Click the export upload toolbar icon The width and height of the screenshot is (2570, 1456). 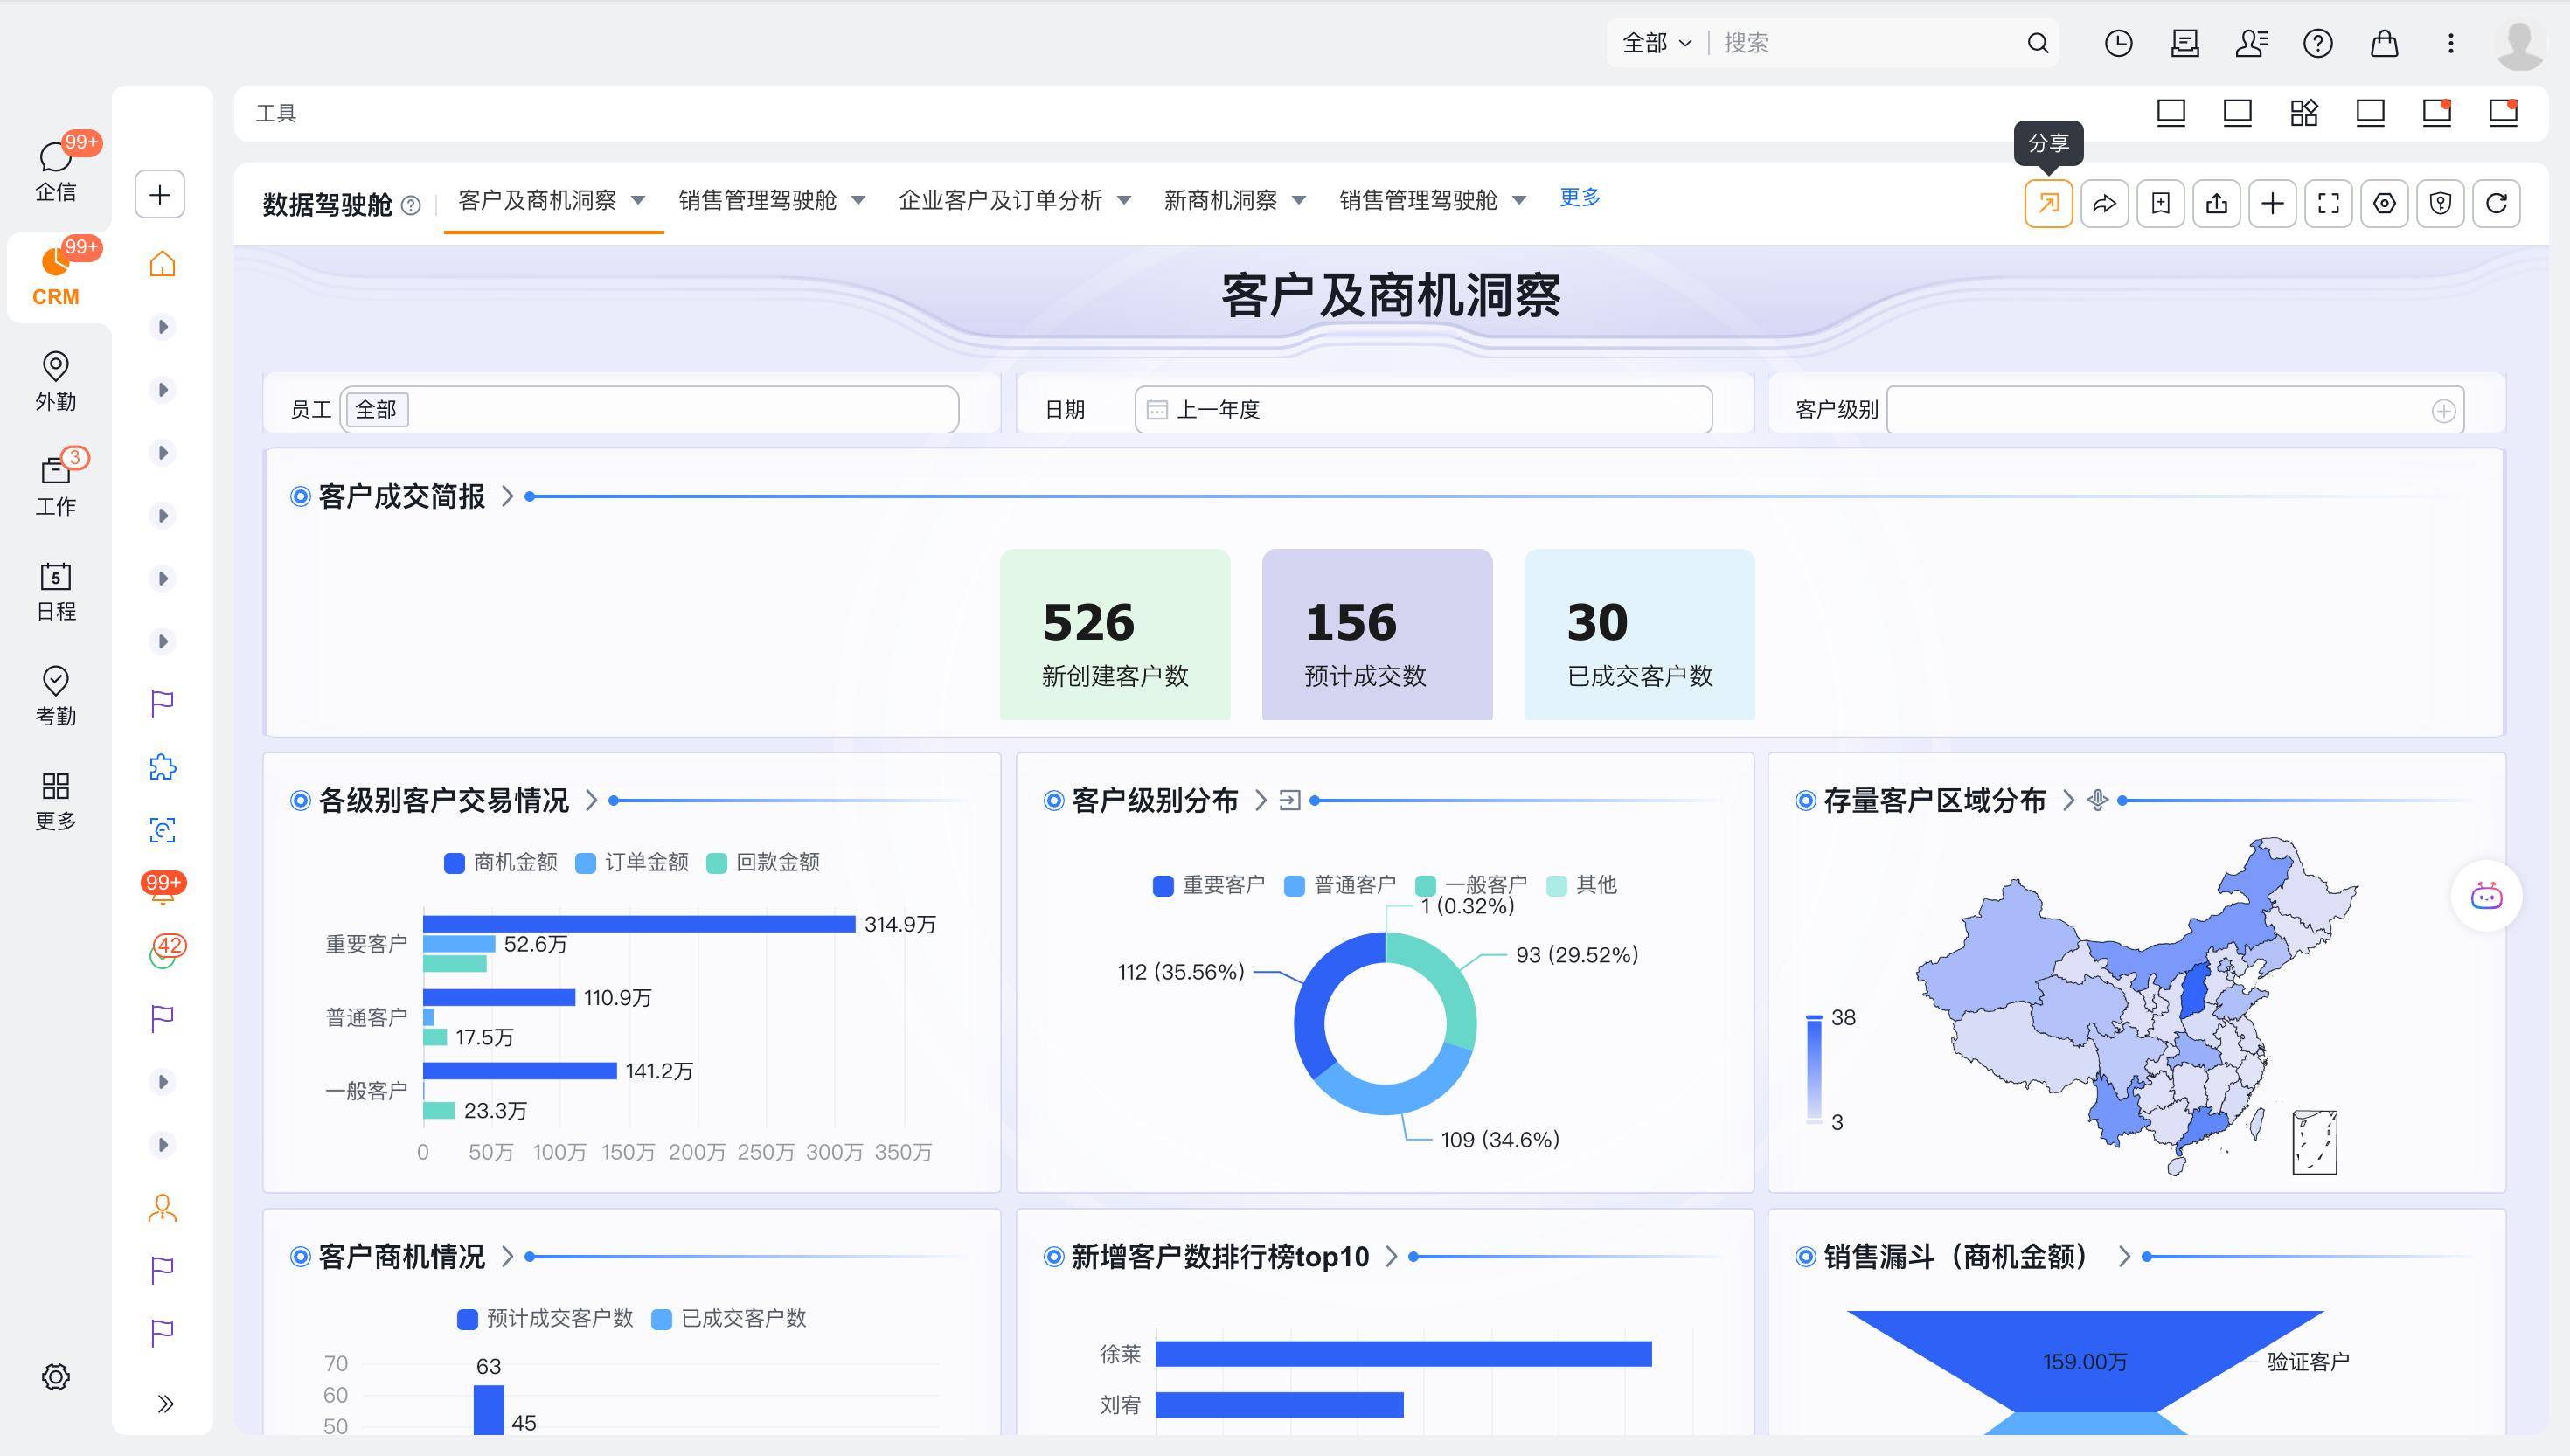point(2216,204)
